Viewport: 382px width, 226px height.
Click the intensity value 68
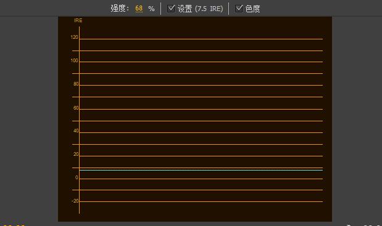tap(139, 9)
